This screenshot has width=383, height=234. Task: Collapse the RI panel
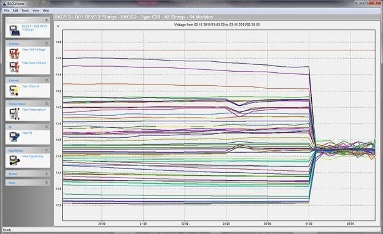pos(47,127)
